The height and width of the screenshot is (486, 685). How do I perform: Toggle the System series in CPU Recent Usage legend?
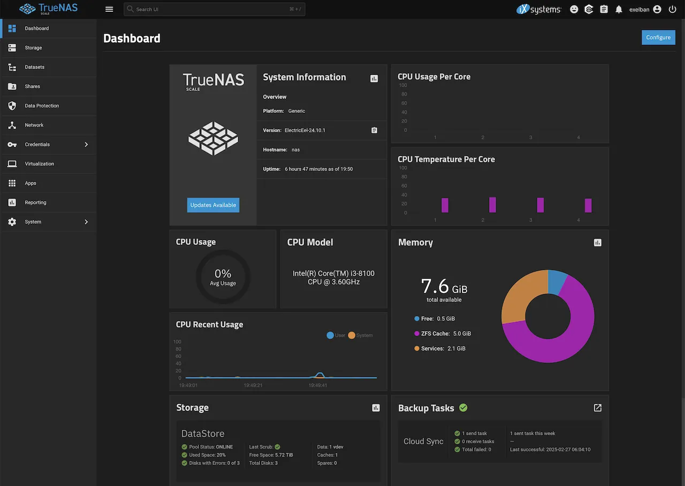coord(360,335)
